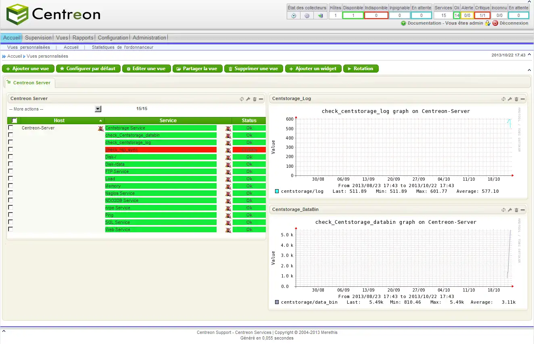This screenshot has height=344, width=534.
Task: Click the green Documentation help icon
Action: click(403, 23)
